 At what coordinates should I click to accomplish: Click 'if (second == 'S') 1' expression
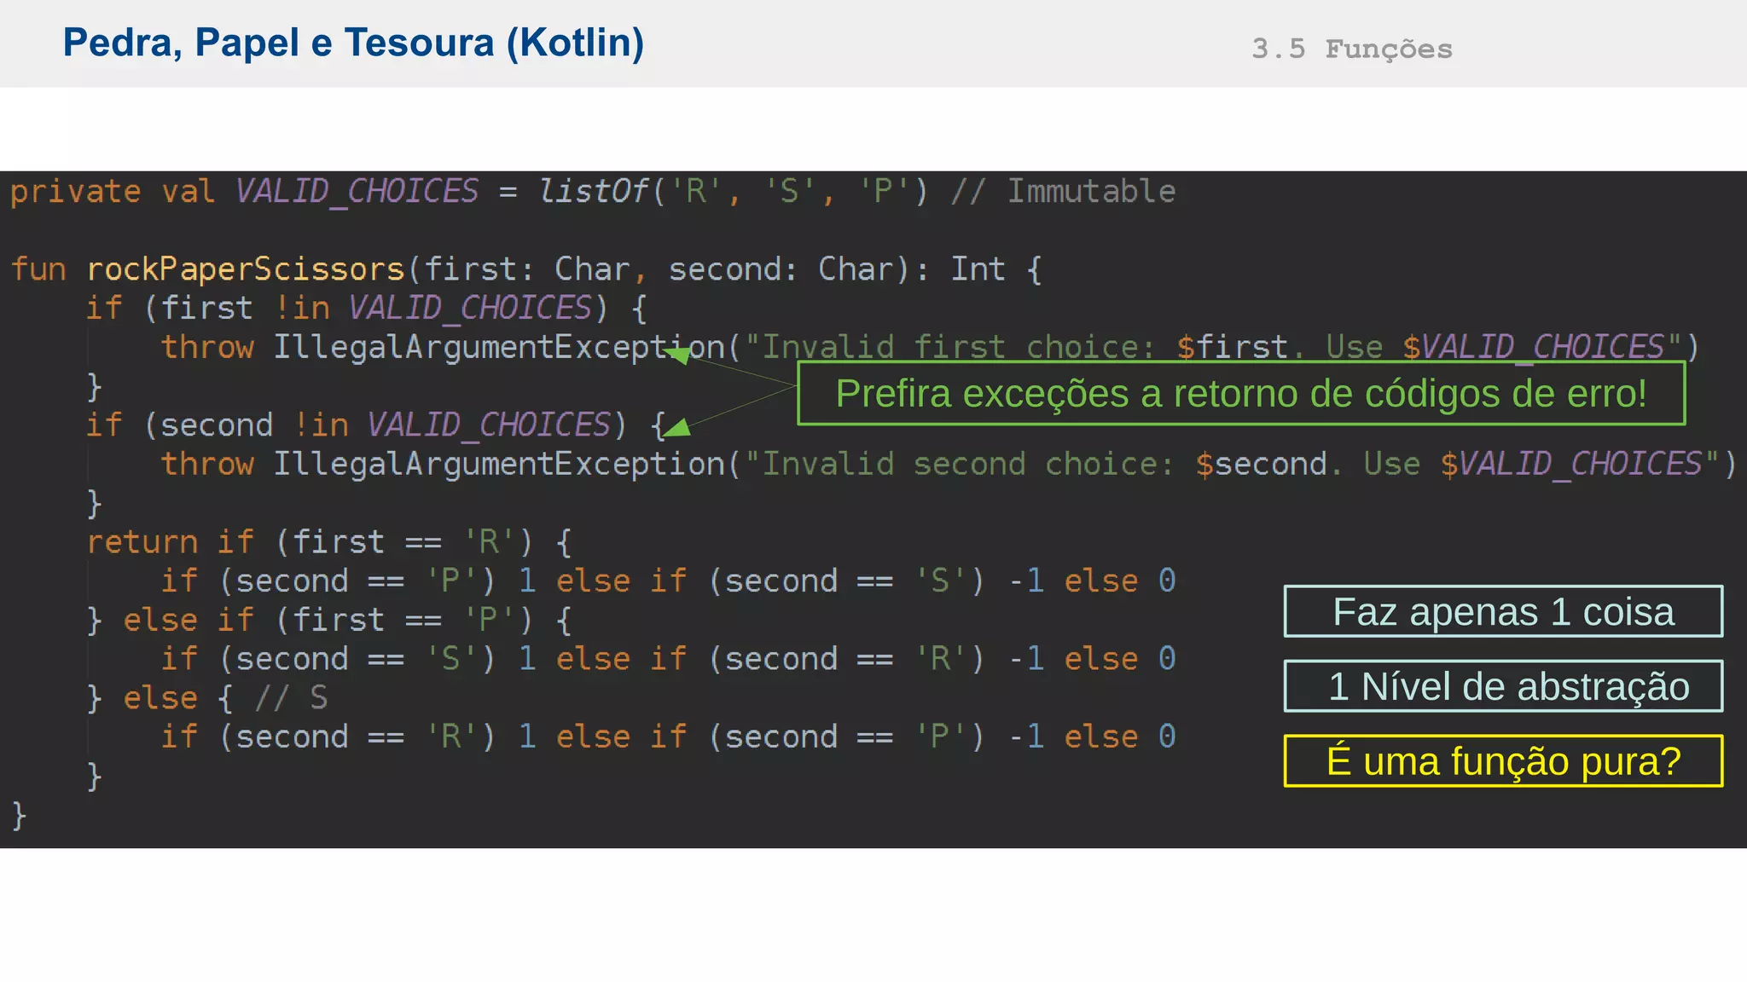pyautogui.click(x=349, y=659)
